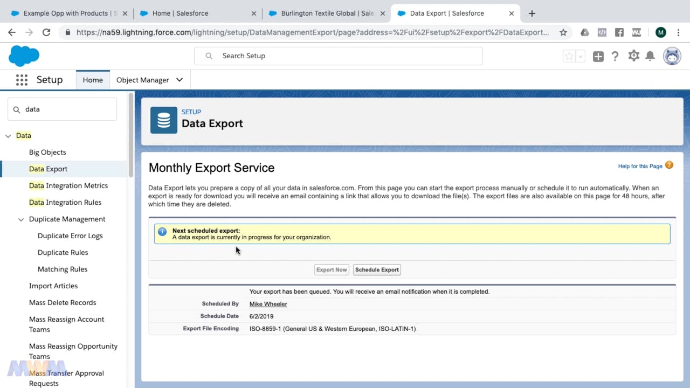690x388 pixels.
Task: Click the cloud extension icon in Chrome toolbar
Action: click(585, 32)
